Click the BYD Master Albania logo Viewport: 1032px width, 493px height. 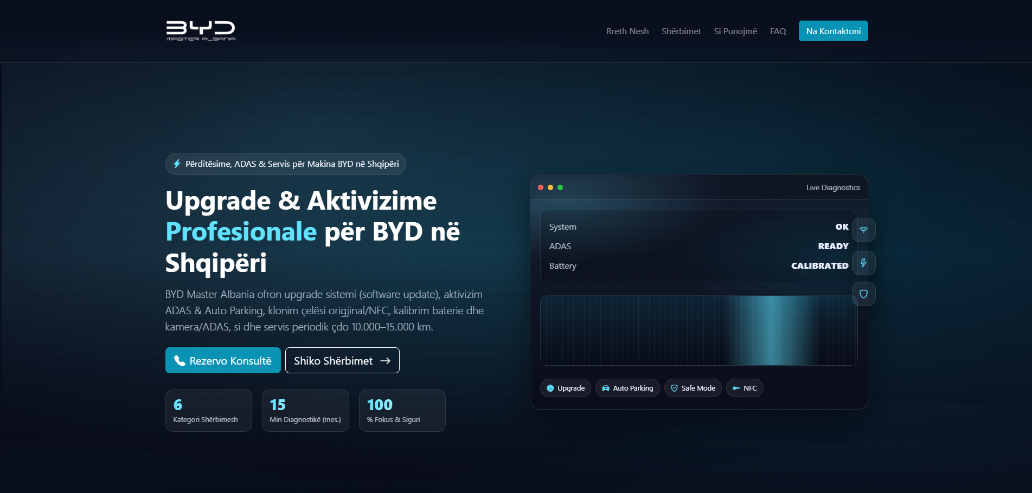pos(201,31)
